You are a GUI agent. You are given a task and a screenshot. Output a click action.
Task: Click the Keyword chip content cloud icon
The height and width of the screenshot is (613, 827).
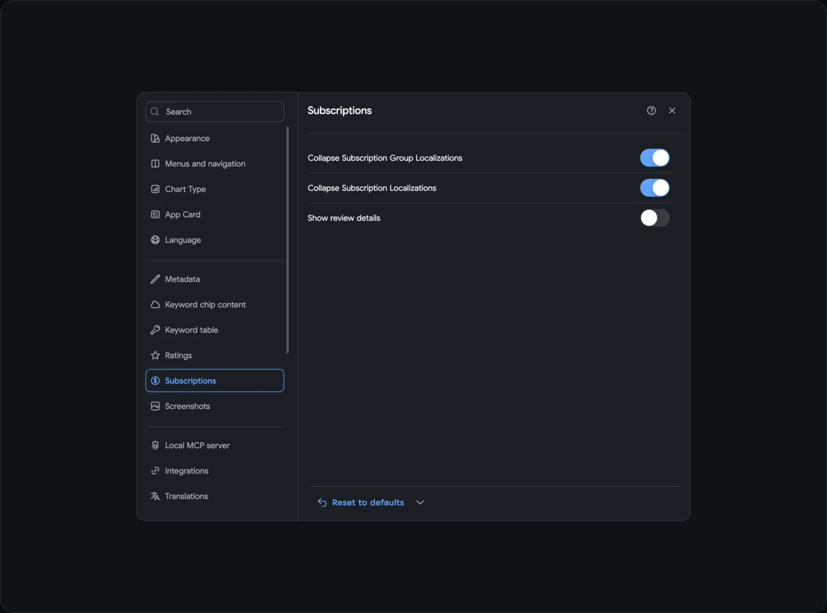pos(155,305)
